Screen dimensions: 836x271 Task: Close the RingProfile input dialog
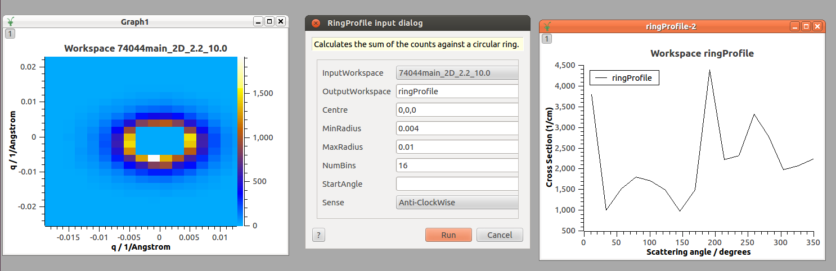(x=316, y=23)
